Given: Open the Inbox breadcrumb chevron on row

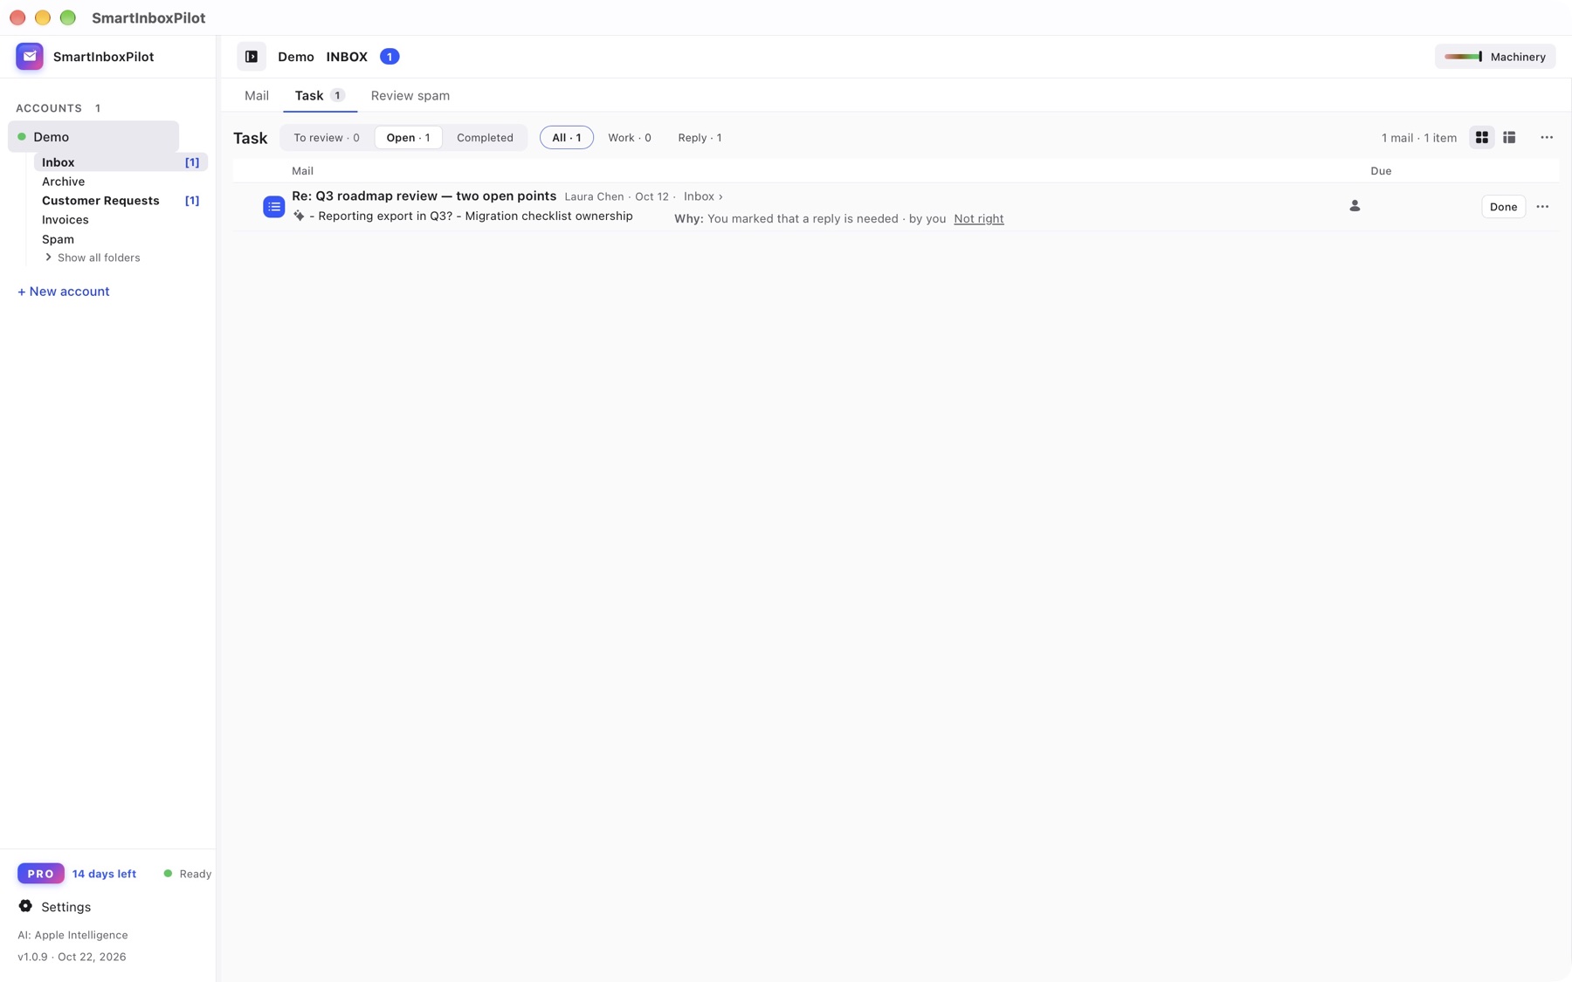Looking at the screenshot, I should click(x=720, y=196).
